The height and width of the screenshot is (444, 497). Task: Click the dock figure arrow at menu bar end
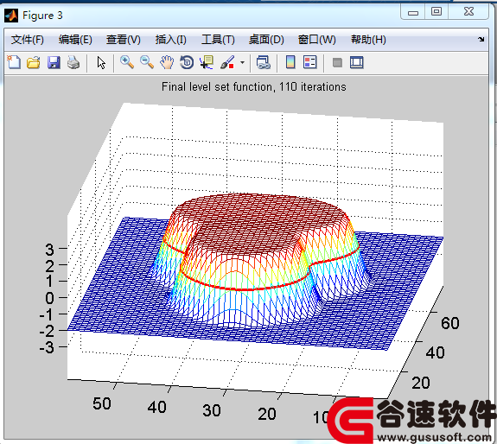click(x=481, y=39)
